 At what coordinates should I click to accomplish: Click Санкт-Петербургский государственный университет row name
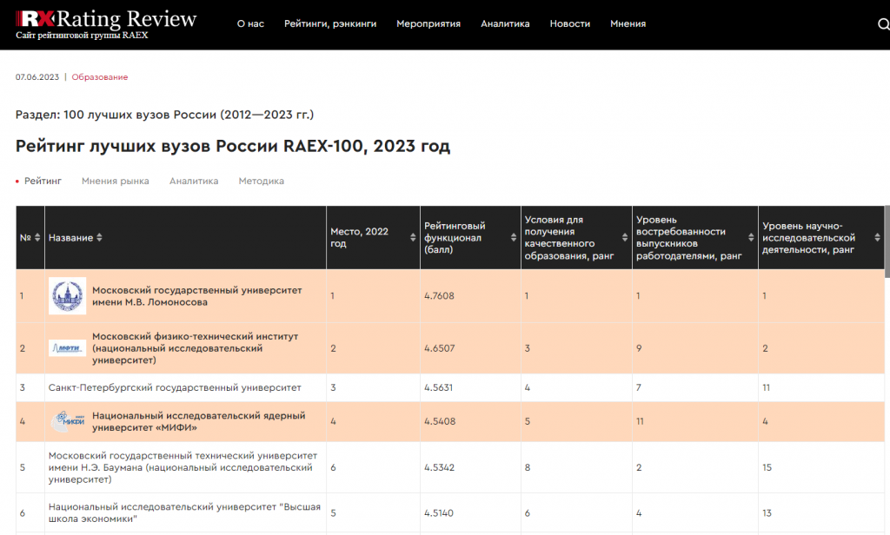click(x=175, y=387)
